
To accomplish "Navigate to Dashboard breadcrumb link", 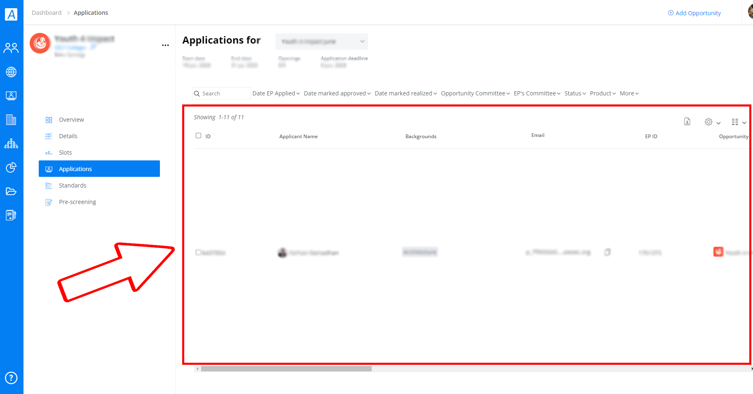I will 47,13.
